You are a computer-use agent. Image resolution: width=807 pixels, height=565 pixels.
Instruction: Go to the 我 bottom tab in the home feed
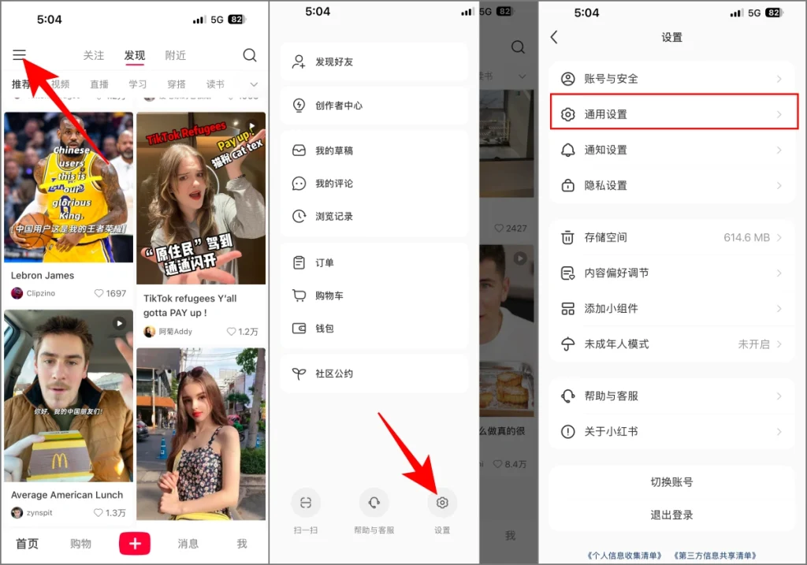tap(242, 544)
